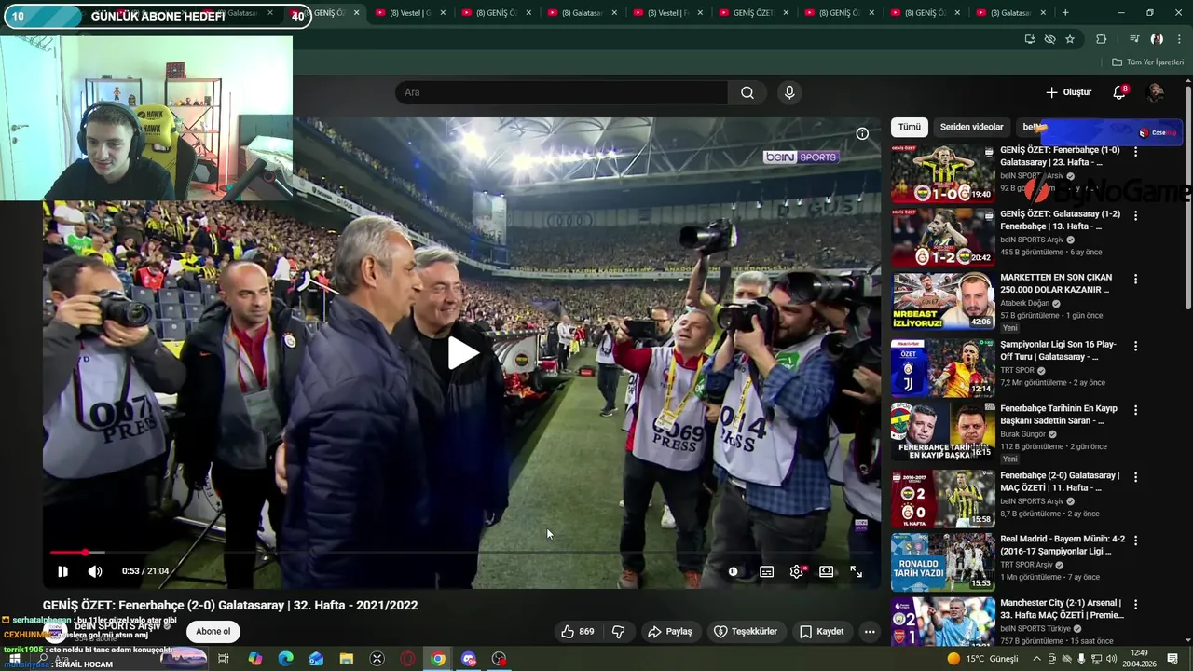This screenshot has height=671, width=1193.
Task: Click the crossed-eye icon in address bar
Action: tap(1049, 39)
